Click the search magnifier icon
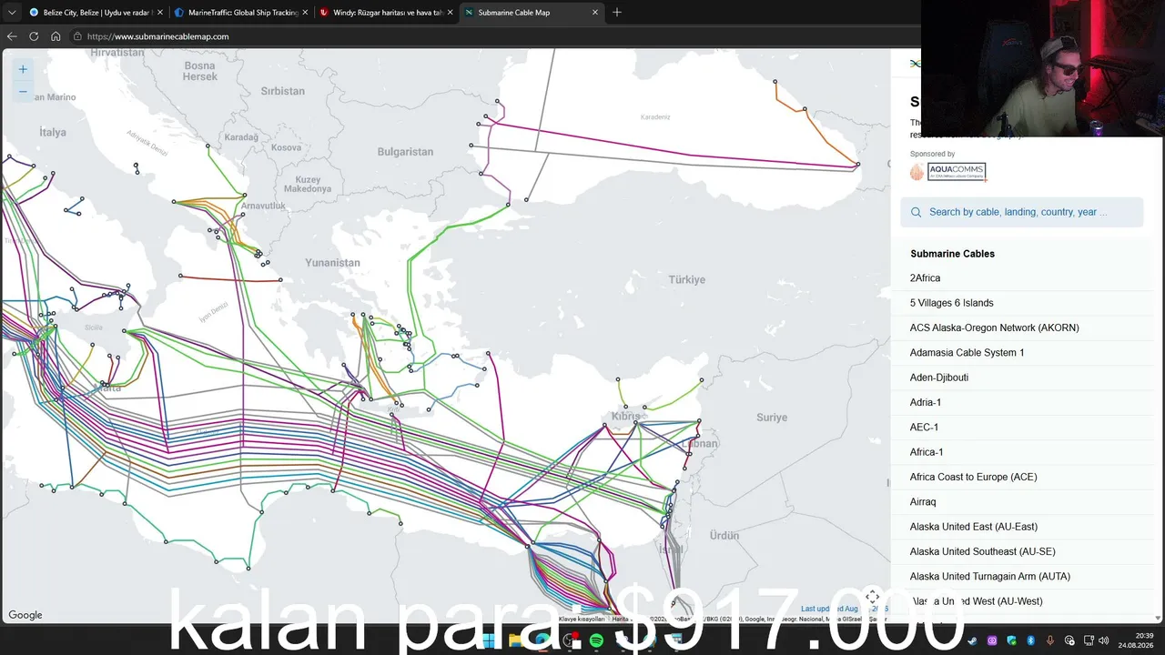The width and height of the screenshot is (1165, 655). click(x=917, y=212)
